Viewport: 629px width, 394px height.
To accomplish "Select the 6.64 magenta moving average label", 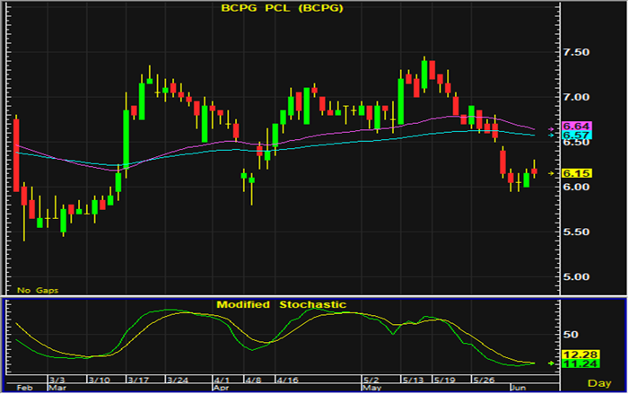I will click(576, 127).
